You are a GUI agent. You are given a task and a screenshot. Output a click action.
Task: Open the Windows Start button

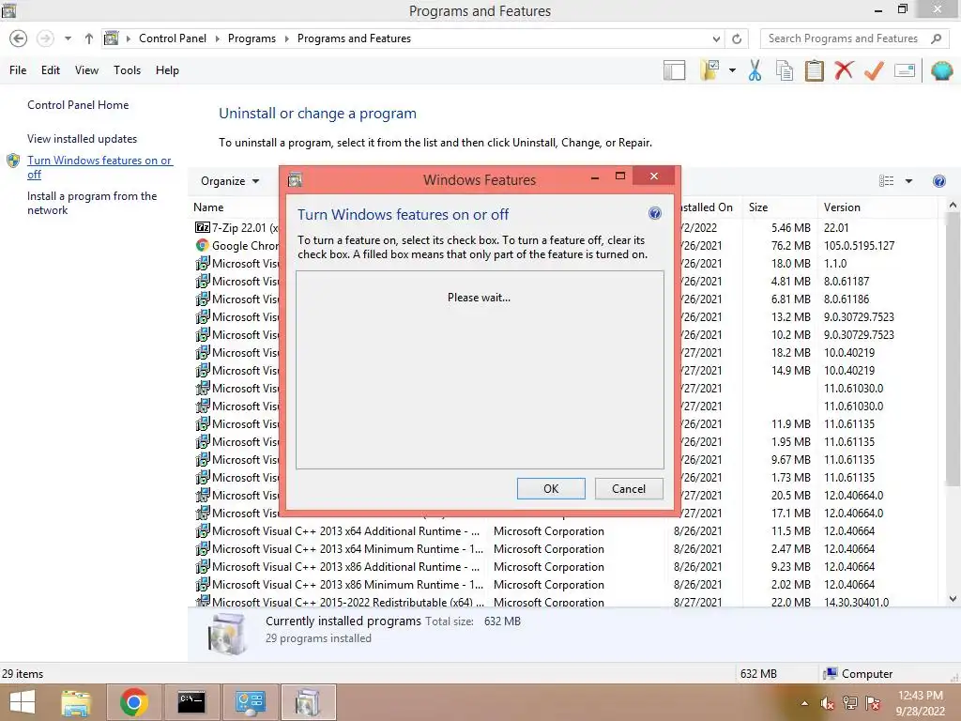pos(23,702)
